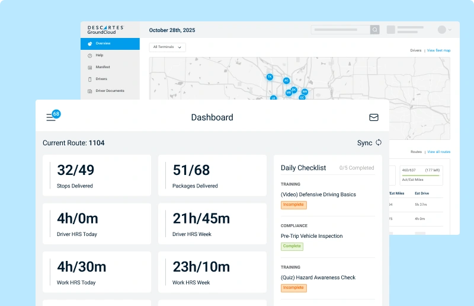Click the search magnifier icon
Viewport: 474px width, 306px height.
(x=374, y=30)
